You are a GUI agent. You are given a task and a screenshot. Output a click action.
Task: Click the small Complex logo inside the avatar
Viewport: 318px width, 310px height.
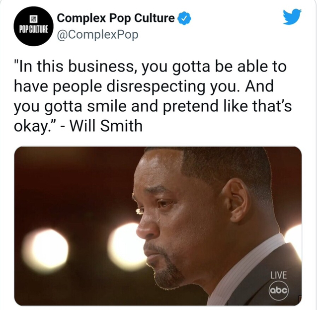click(x=33, y=19)
